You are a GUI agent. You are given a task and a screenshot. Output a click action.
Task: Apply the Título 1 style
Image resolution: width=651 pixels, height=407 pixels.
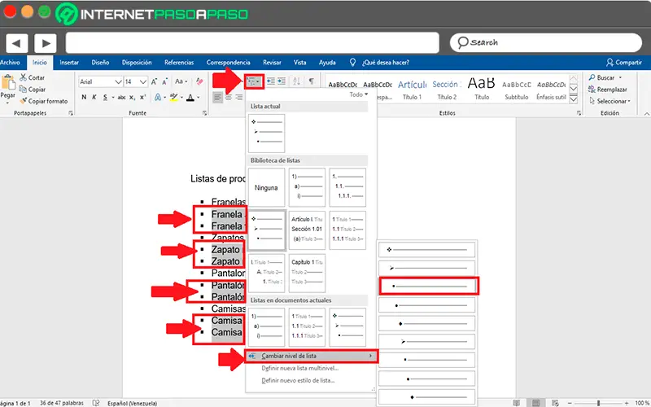point(412,90)
